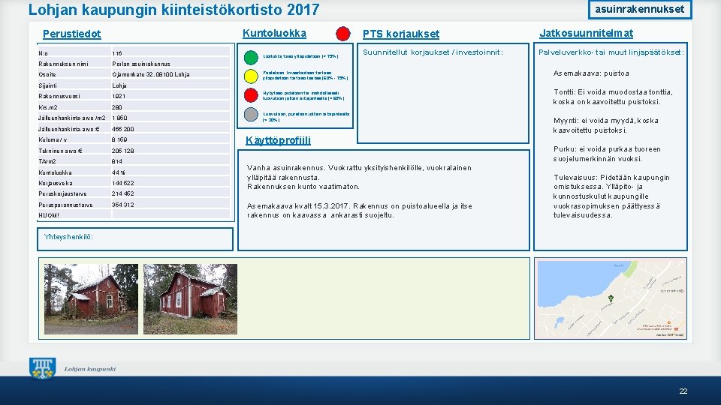Click the N:o value 116
Screen dimensions: 721x405
[x=117, y=53]
